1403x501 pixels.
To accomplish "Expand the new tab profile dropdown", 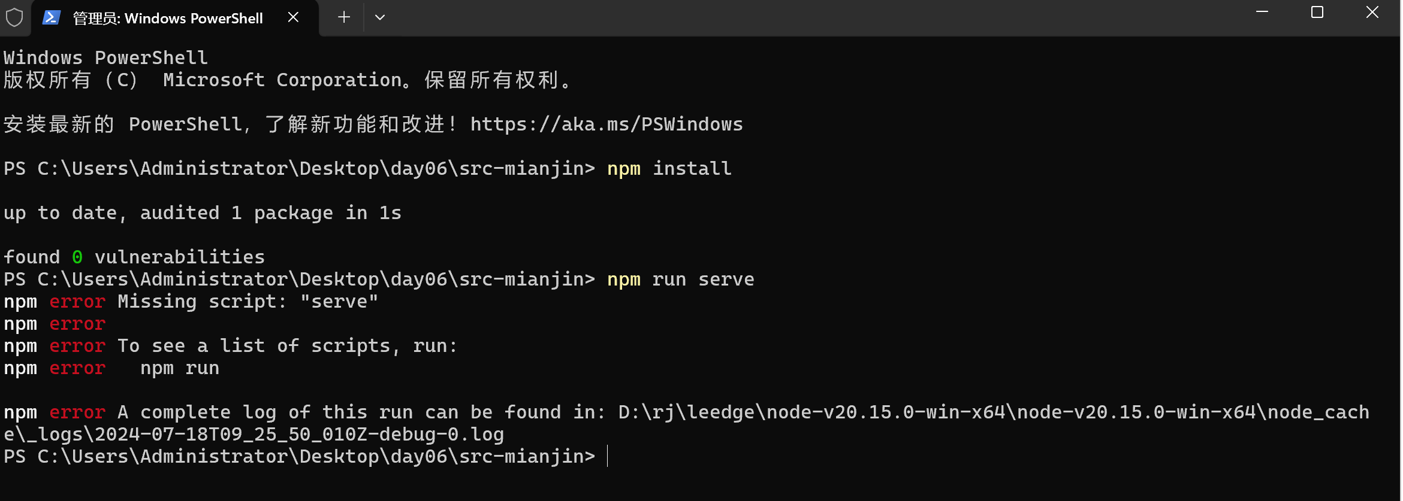I will click(x=380, y=17).
